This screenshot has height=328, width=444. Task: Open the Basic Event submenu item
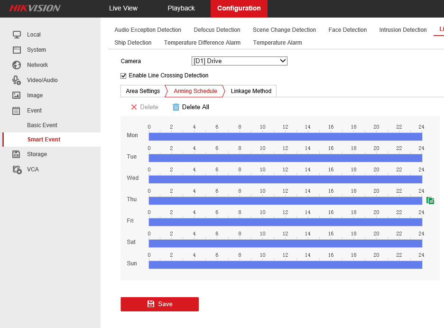[x=42, y=125]
